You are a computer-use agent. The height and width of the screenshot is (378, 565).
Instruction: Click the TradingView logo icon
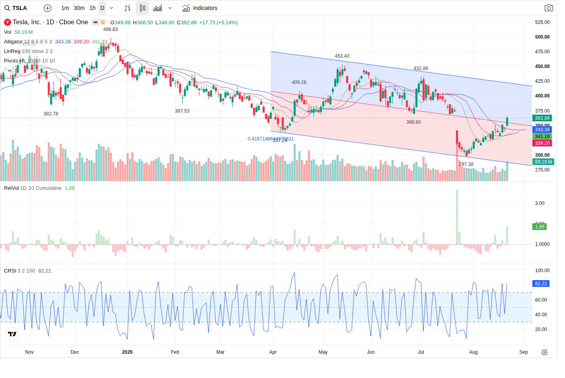[12, 334]
